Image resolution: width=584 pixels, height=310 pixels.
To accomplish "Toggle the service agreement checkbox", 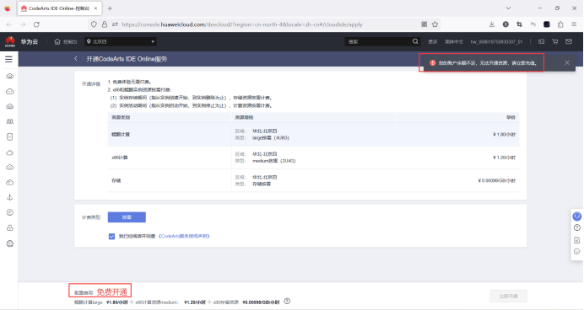I will click(111, 237).
